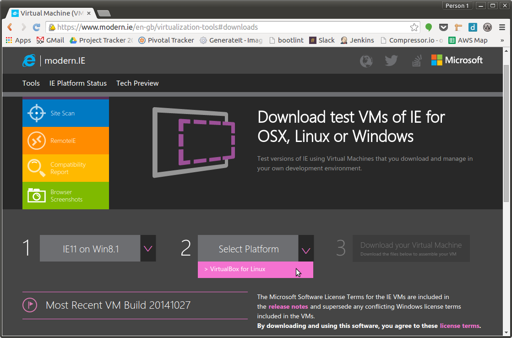The height and width of the screenshot is (338, 512).
Task: Reload the page with the refresh icon
Action: coord(37,27)
